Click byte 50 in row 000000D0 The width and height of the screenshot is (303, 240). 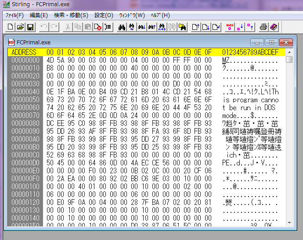50,163
